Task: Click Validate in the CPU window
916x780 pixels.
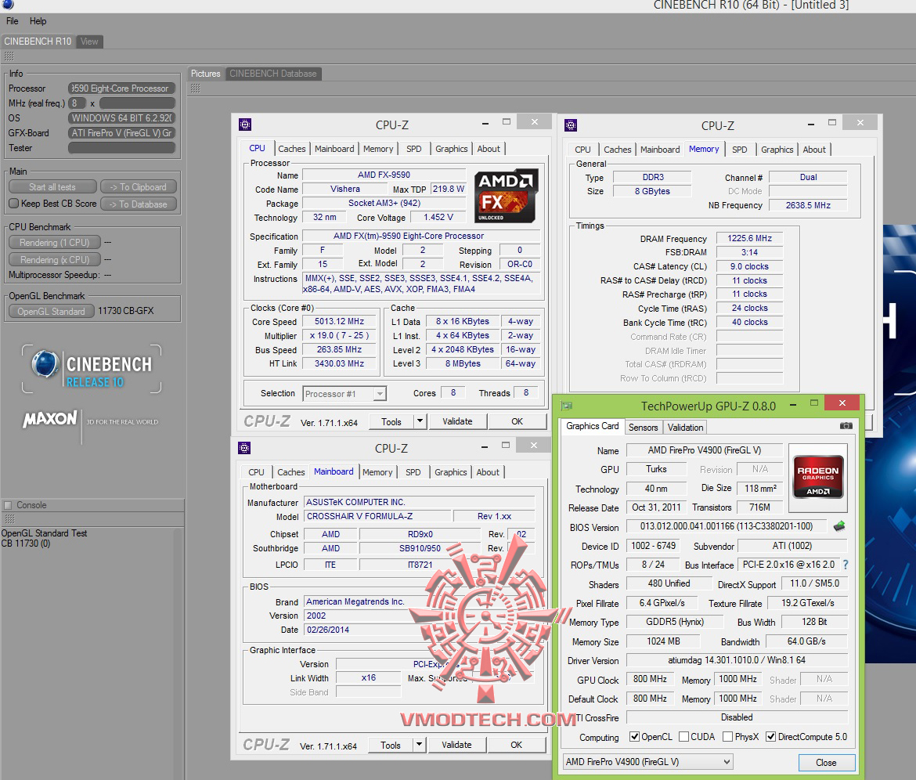Action: coord(457,421)
